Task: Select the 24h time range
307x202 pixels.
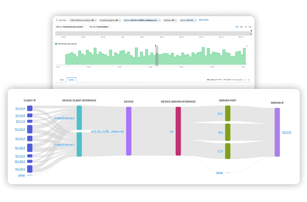Action: (x=242, y=27)
